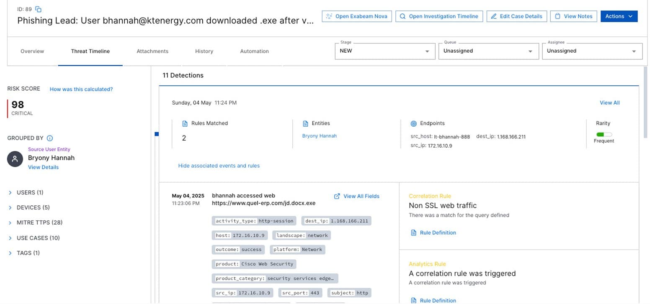The image size is (650, 304).
Task: Click Hide associated events and rules
Action: click(x=219, y=166)
